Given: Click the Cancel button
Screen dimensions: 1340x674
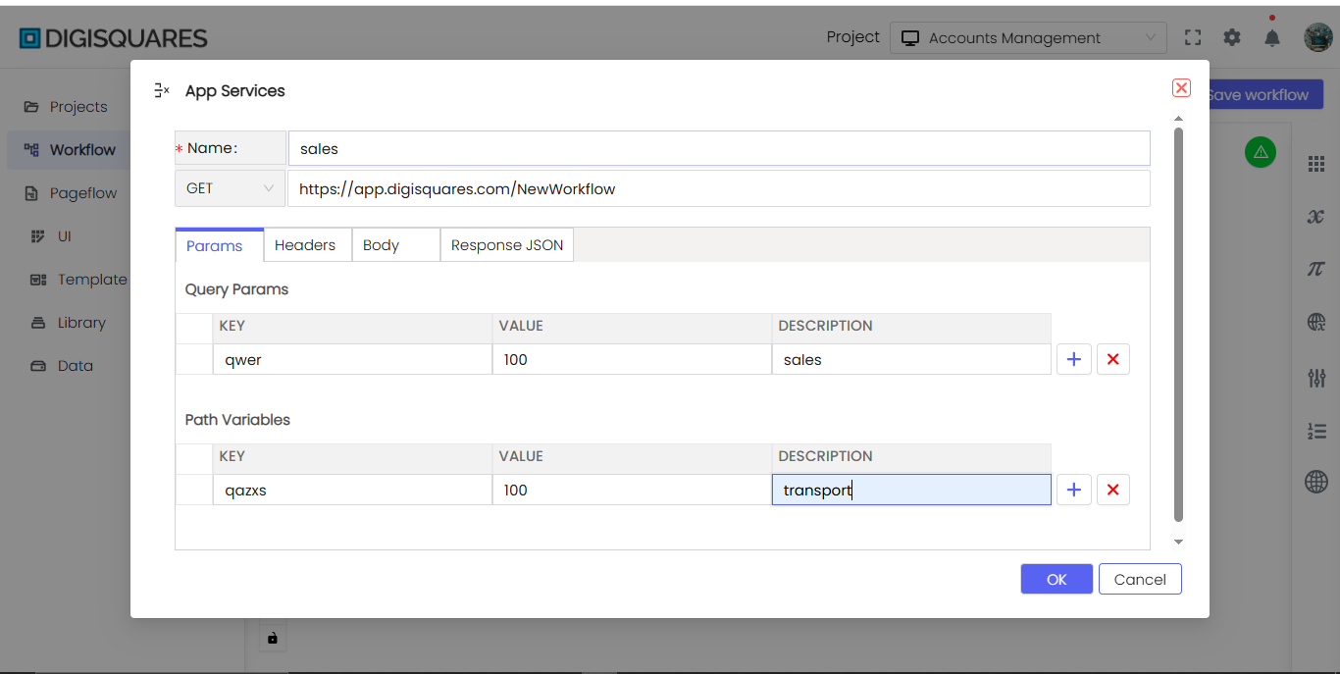Looking at the screenshot, I should 1140,579.
